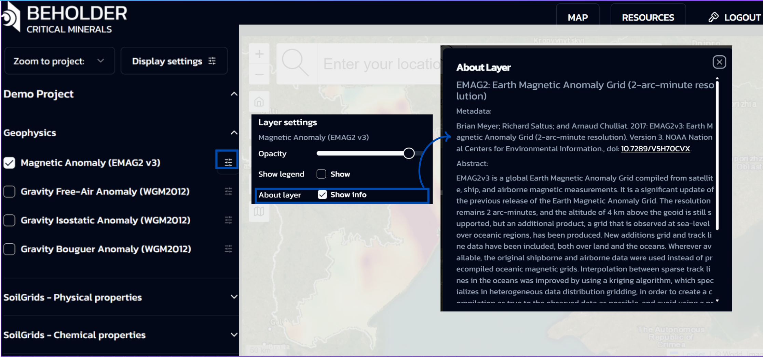The image size is (763, 357).
Task: Switch to the MAP tab
Action: click(x=577, y=17)
